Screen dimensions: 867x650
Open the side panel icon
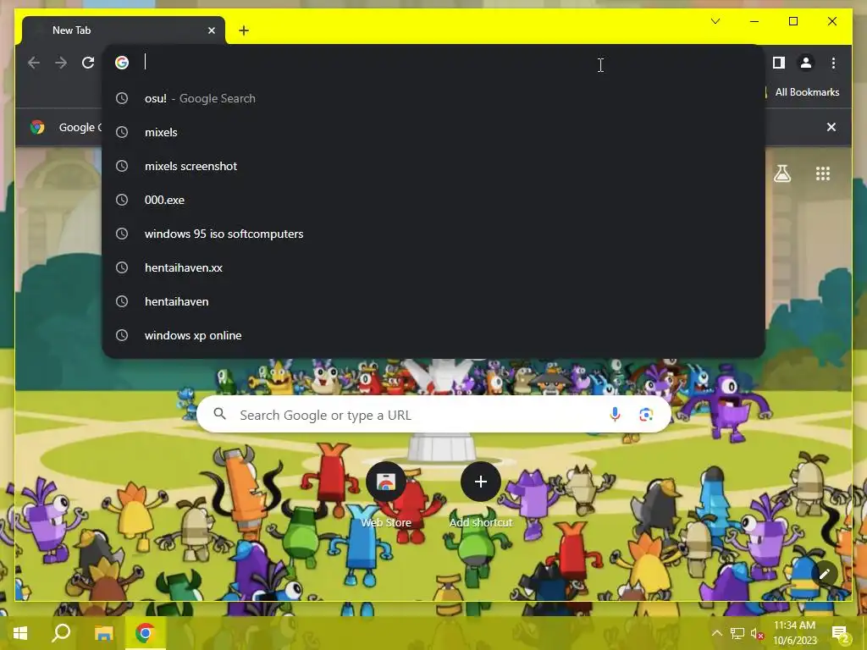[x=779, y=63]
